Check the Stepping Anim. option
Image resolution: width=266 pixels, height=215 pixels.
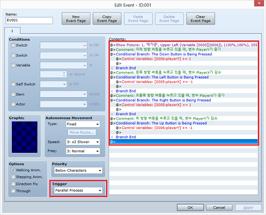(13, 177)
